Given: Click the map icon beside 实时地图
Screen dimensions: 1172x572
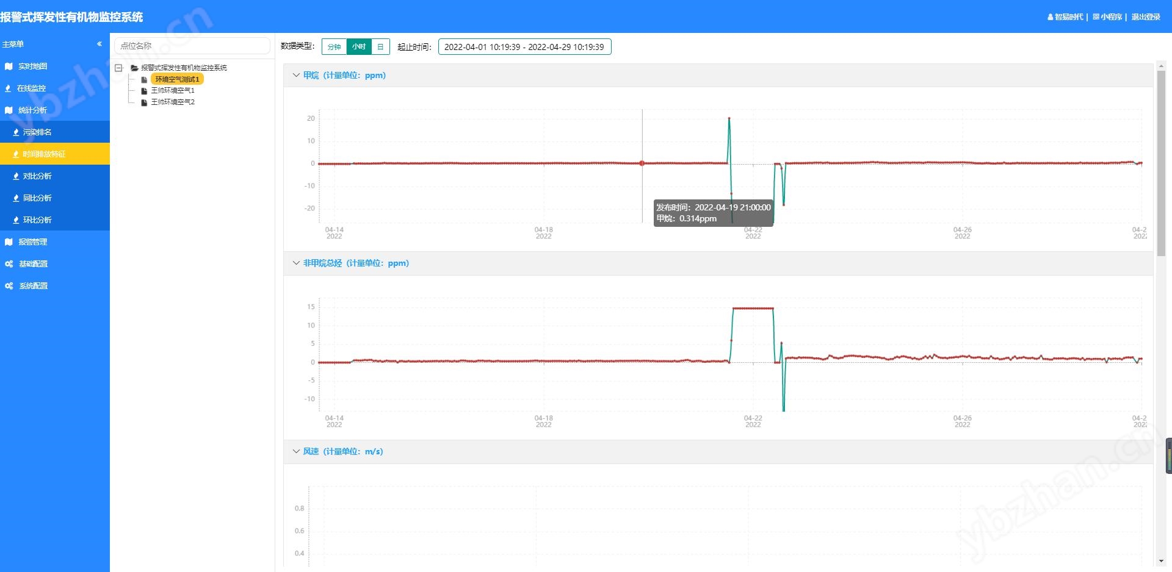Looking at the screenshot, I should (9, 66).
